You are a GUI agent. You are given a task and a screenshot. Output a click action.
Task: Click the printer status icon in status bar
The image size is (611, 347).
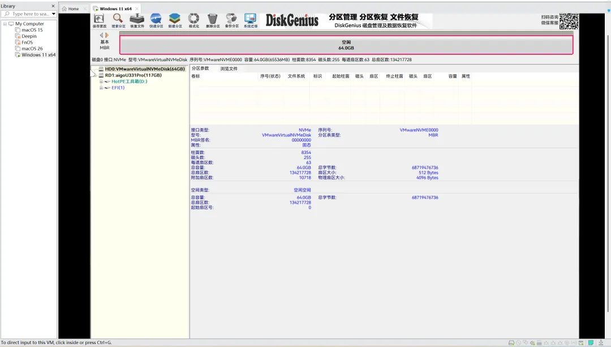[539, 342]
